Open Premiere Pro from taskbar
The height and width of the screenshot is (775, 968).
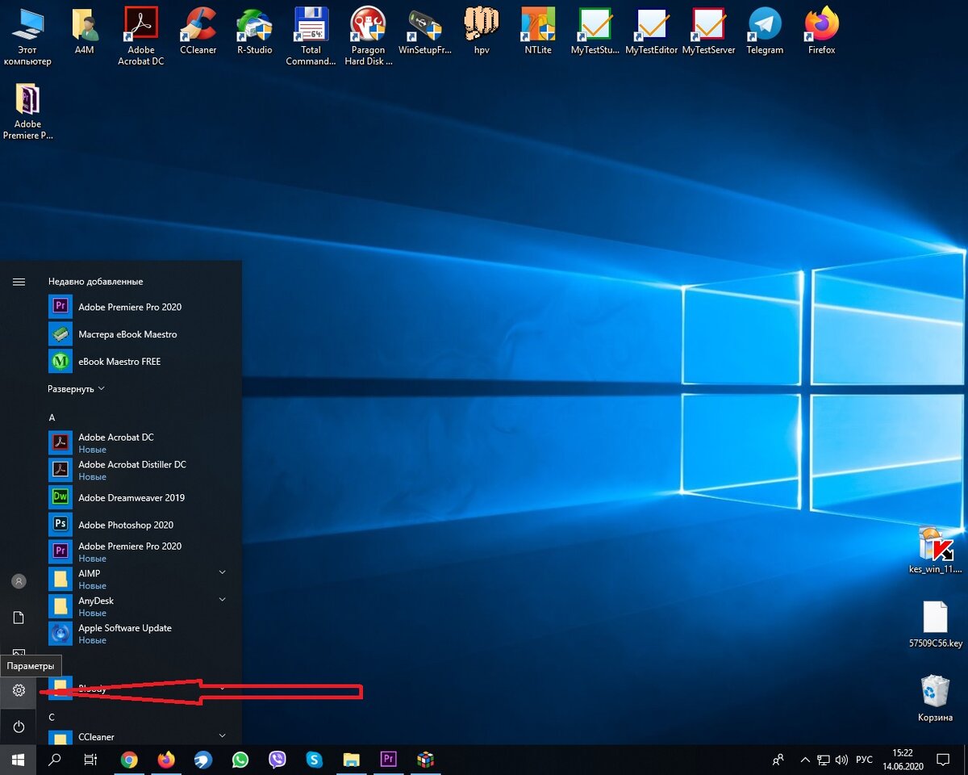[388, 760]
